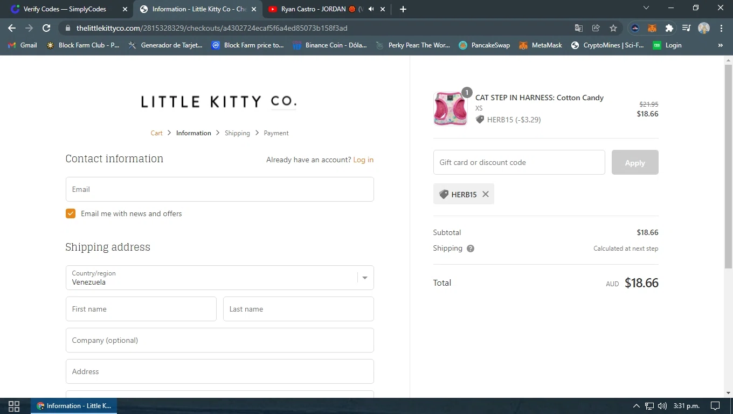The width and height of the screenshot is (733, 414).
Task: Share this page via the share icon
Action: [x=596, y=28]
